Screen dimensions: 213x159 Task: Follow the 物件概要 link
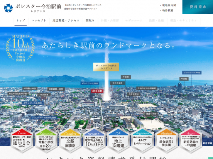tap(167, 10)
